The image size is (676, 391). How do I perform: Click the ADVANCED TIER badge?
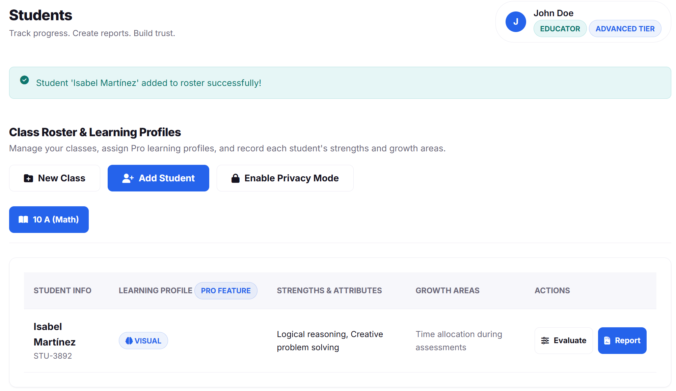pos(625,29)
